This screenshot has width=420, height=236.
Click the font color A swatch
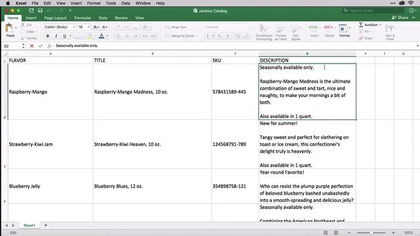pos(101,36)
